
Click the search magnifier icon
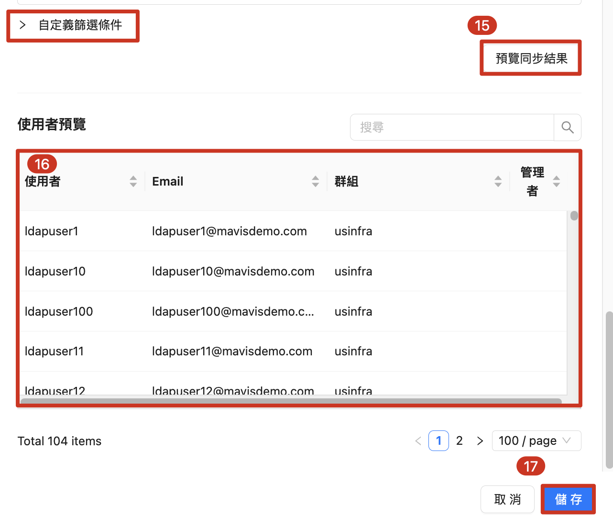(x=567, y=127)
